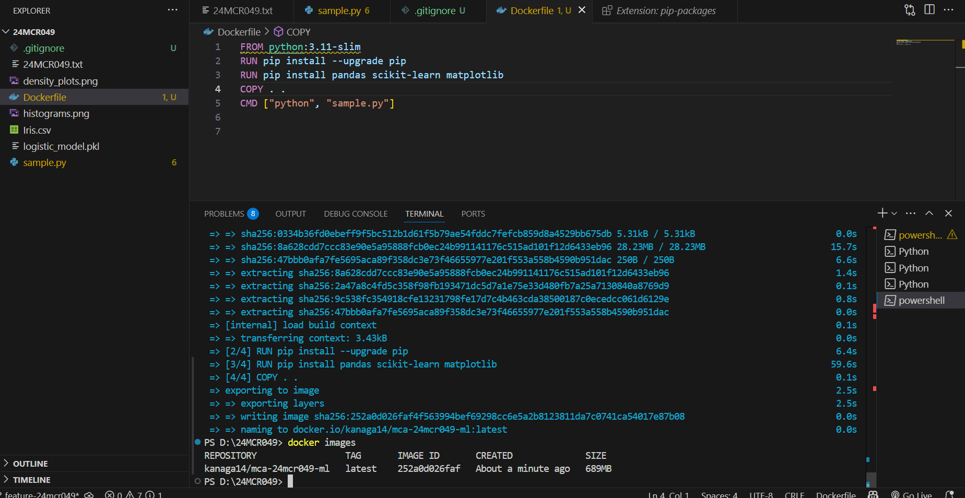Close the Dockerfile editor tab

point(582,10)
